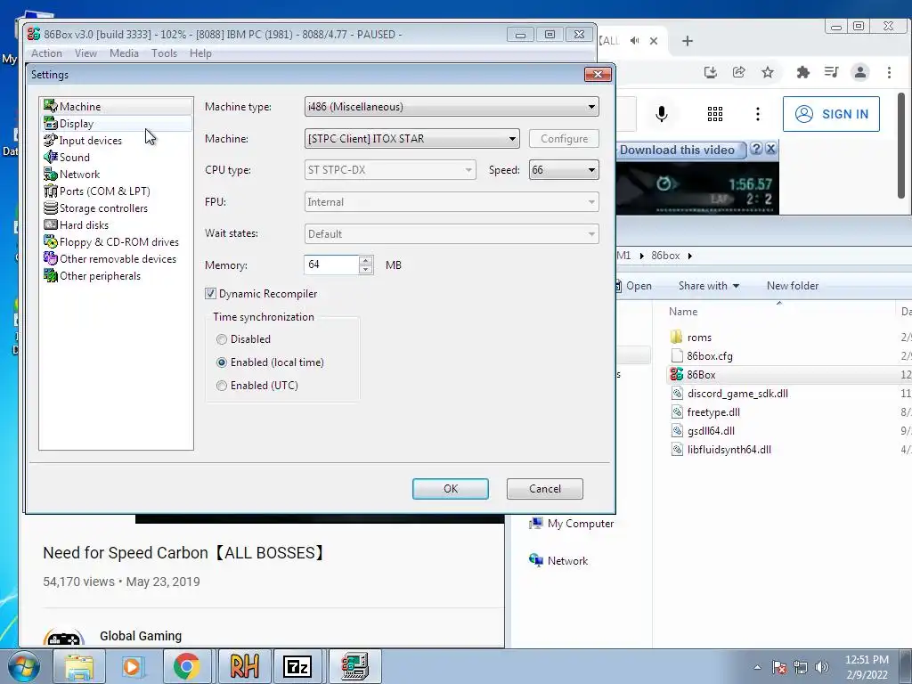The width and height of the screenshot is (912, 684).
Task: Select the Input devices category
Action: tap(90, 140)
